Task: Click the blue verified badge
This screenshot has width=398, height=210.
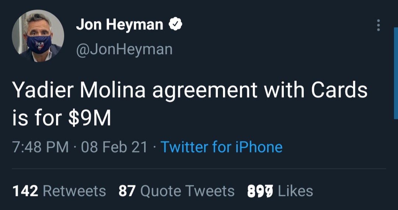Action: point(175,25)
